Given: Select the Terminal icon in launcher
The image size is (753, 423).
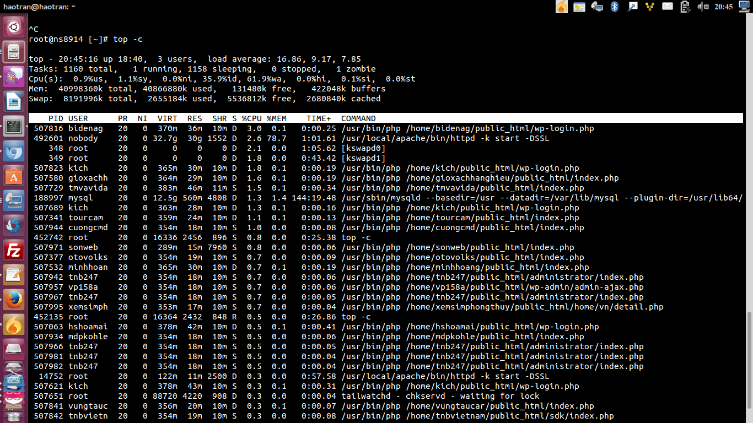Looking at the screenshot, I should click(14, 126).
